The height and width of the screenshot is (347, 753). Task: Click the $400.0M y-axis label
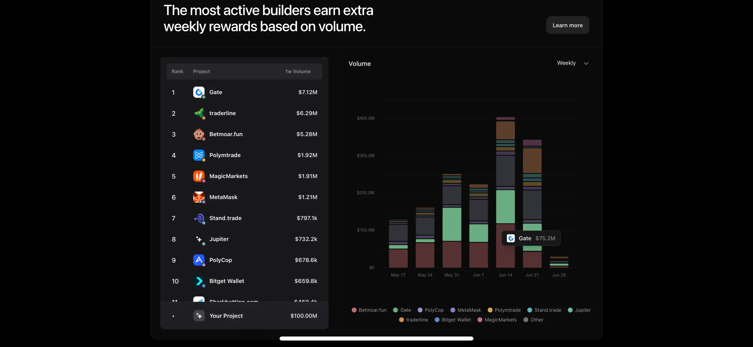tap(365, 118)
